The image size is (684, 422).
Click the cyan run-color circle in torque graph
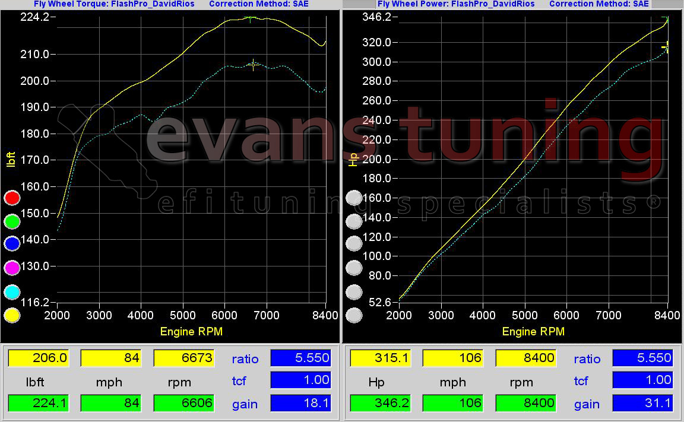click(12, 291)
